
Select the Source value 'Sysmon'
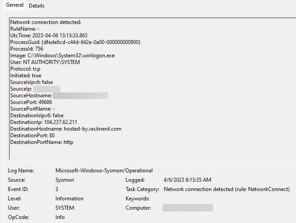65,180
